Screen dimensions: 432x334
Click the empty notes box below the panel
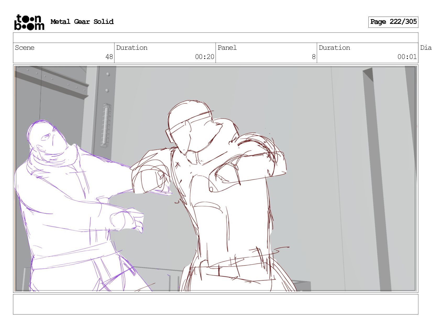pos(215,304)
